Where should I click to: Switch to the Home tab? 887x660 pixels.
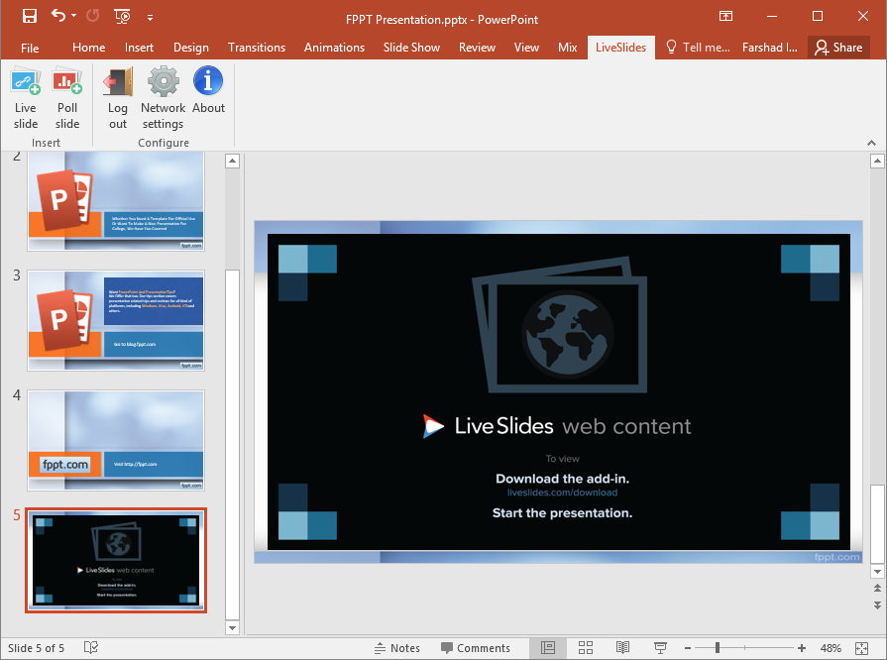[89, 48]
